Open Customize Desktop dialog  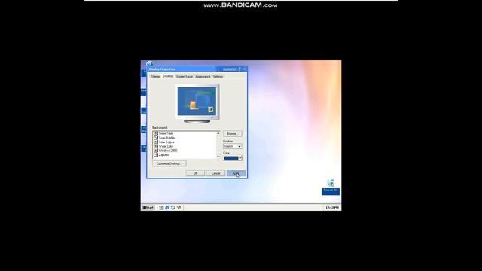point(169,163)
